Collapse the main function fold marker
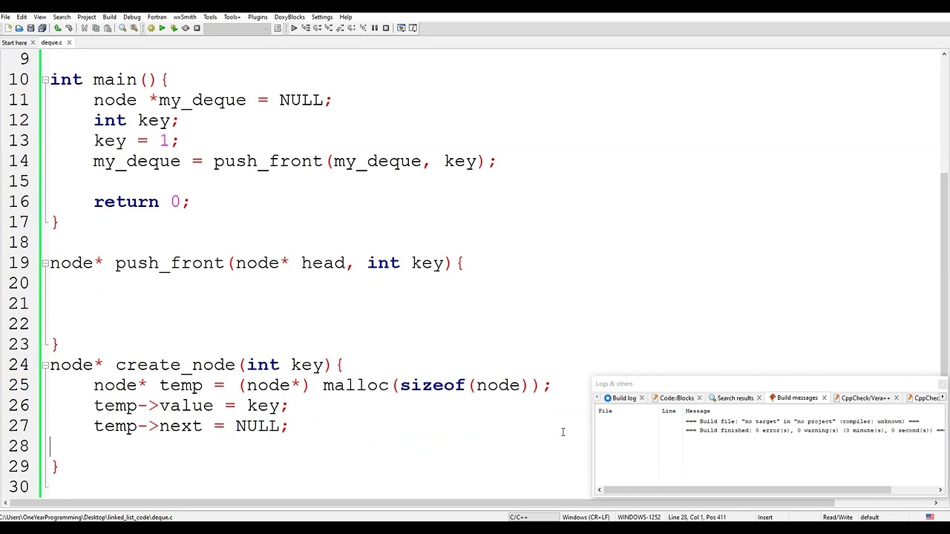950x534 pixels. [45, 80]
